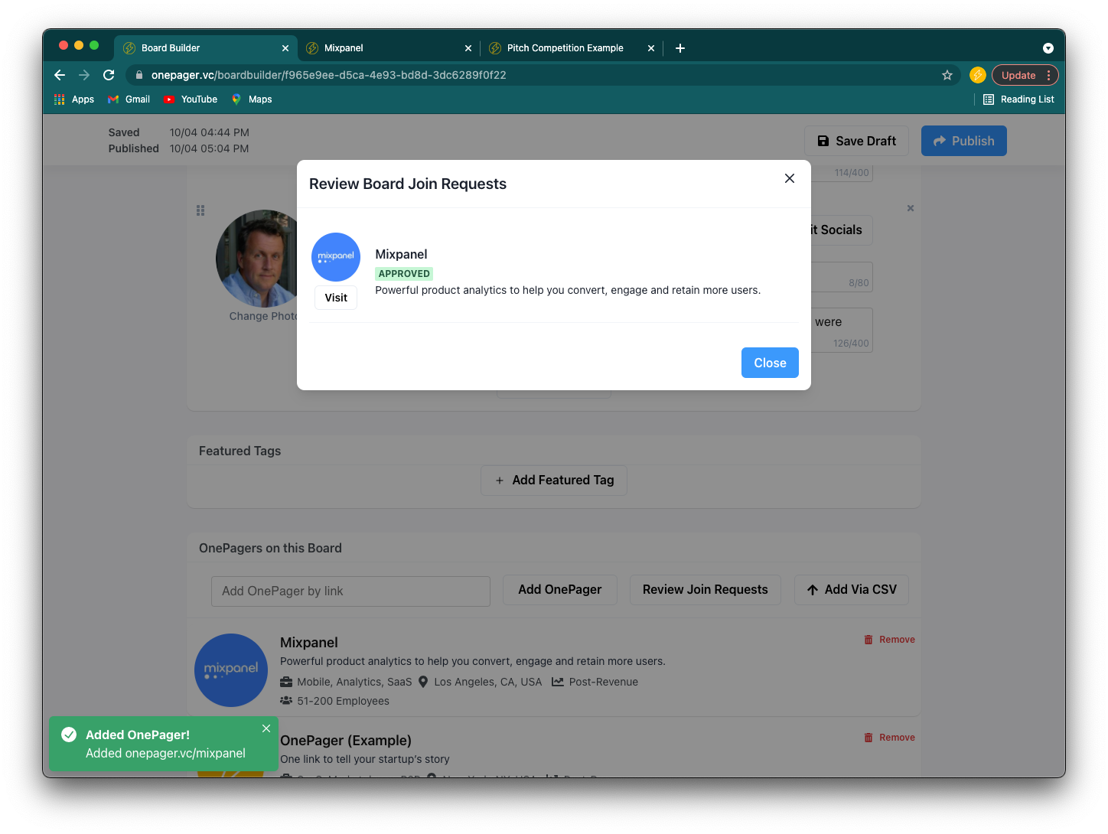
Task: Close the Pitch Competition Example tab
Action: click(x=651, y=48)
